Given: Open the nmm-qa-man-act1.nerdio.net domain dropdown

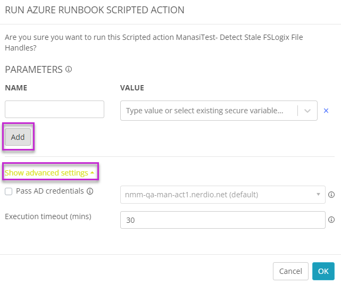Looking at the screenshot, I should 223,195.
